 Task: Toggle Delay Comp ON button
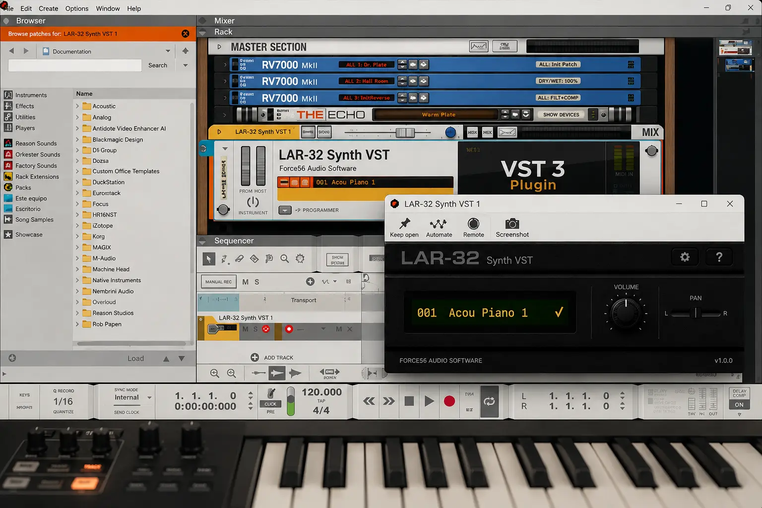pos(739,405)
